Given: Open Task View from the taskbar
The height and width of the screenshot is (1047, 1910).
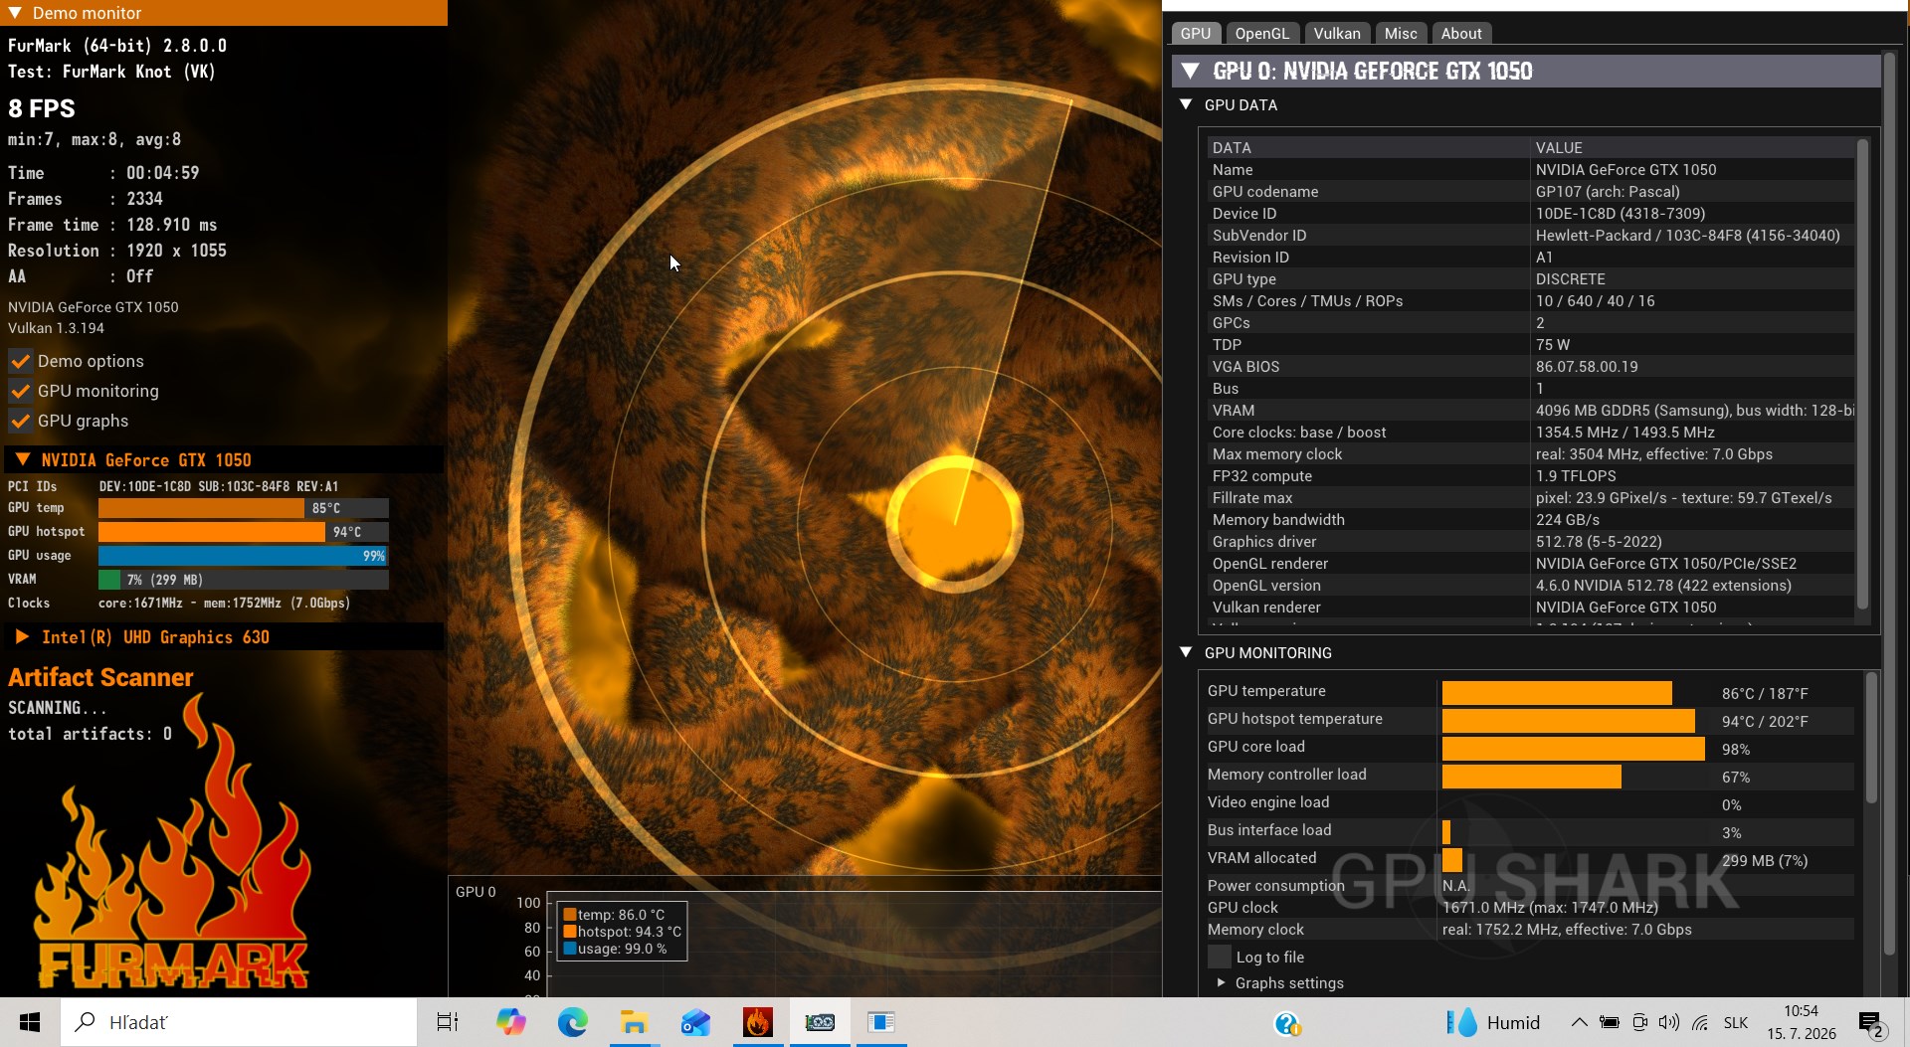Looking at the screenshot, I should click(x=448, y=1022).
